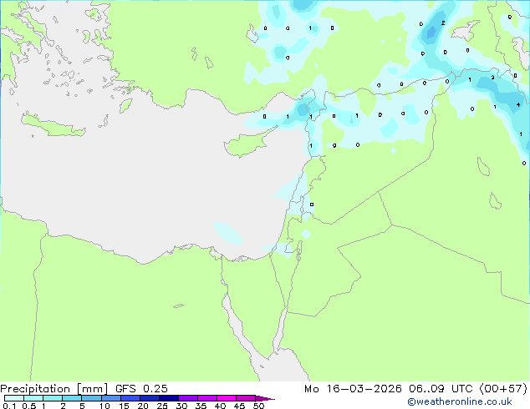Click the legend swatch between 0.1 and 0.5

click(x=14, y=398)
